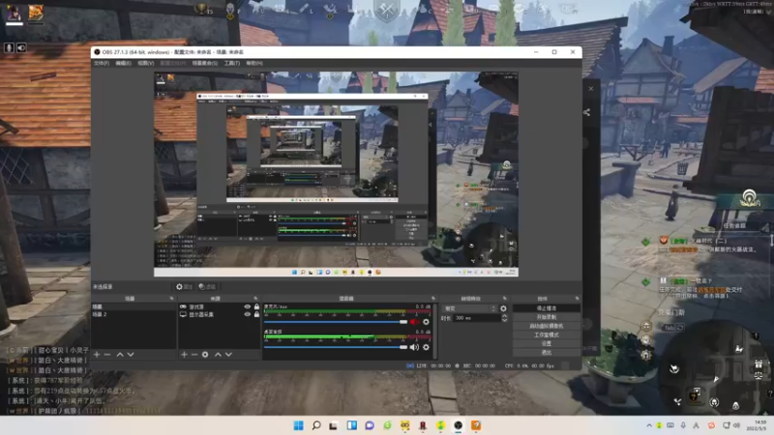Open 设置 settings from Controls dock
The width and height of the screenshot is (774, 435).
coord(547,344)
